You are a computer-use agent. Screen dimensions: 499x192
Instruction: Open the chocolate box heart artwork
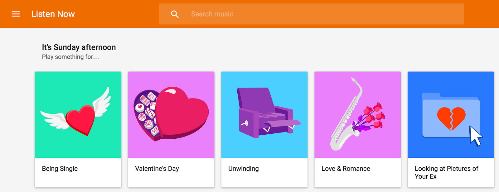171,115
